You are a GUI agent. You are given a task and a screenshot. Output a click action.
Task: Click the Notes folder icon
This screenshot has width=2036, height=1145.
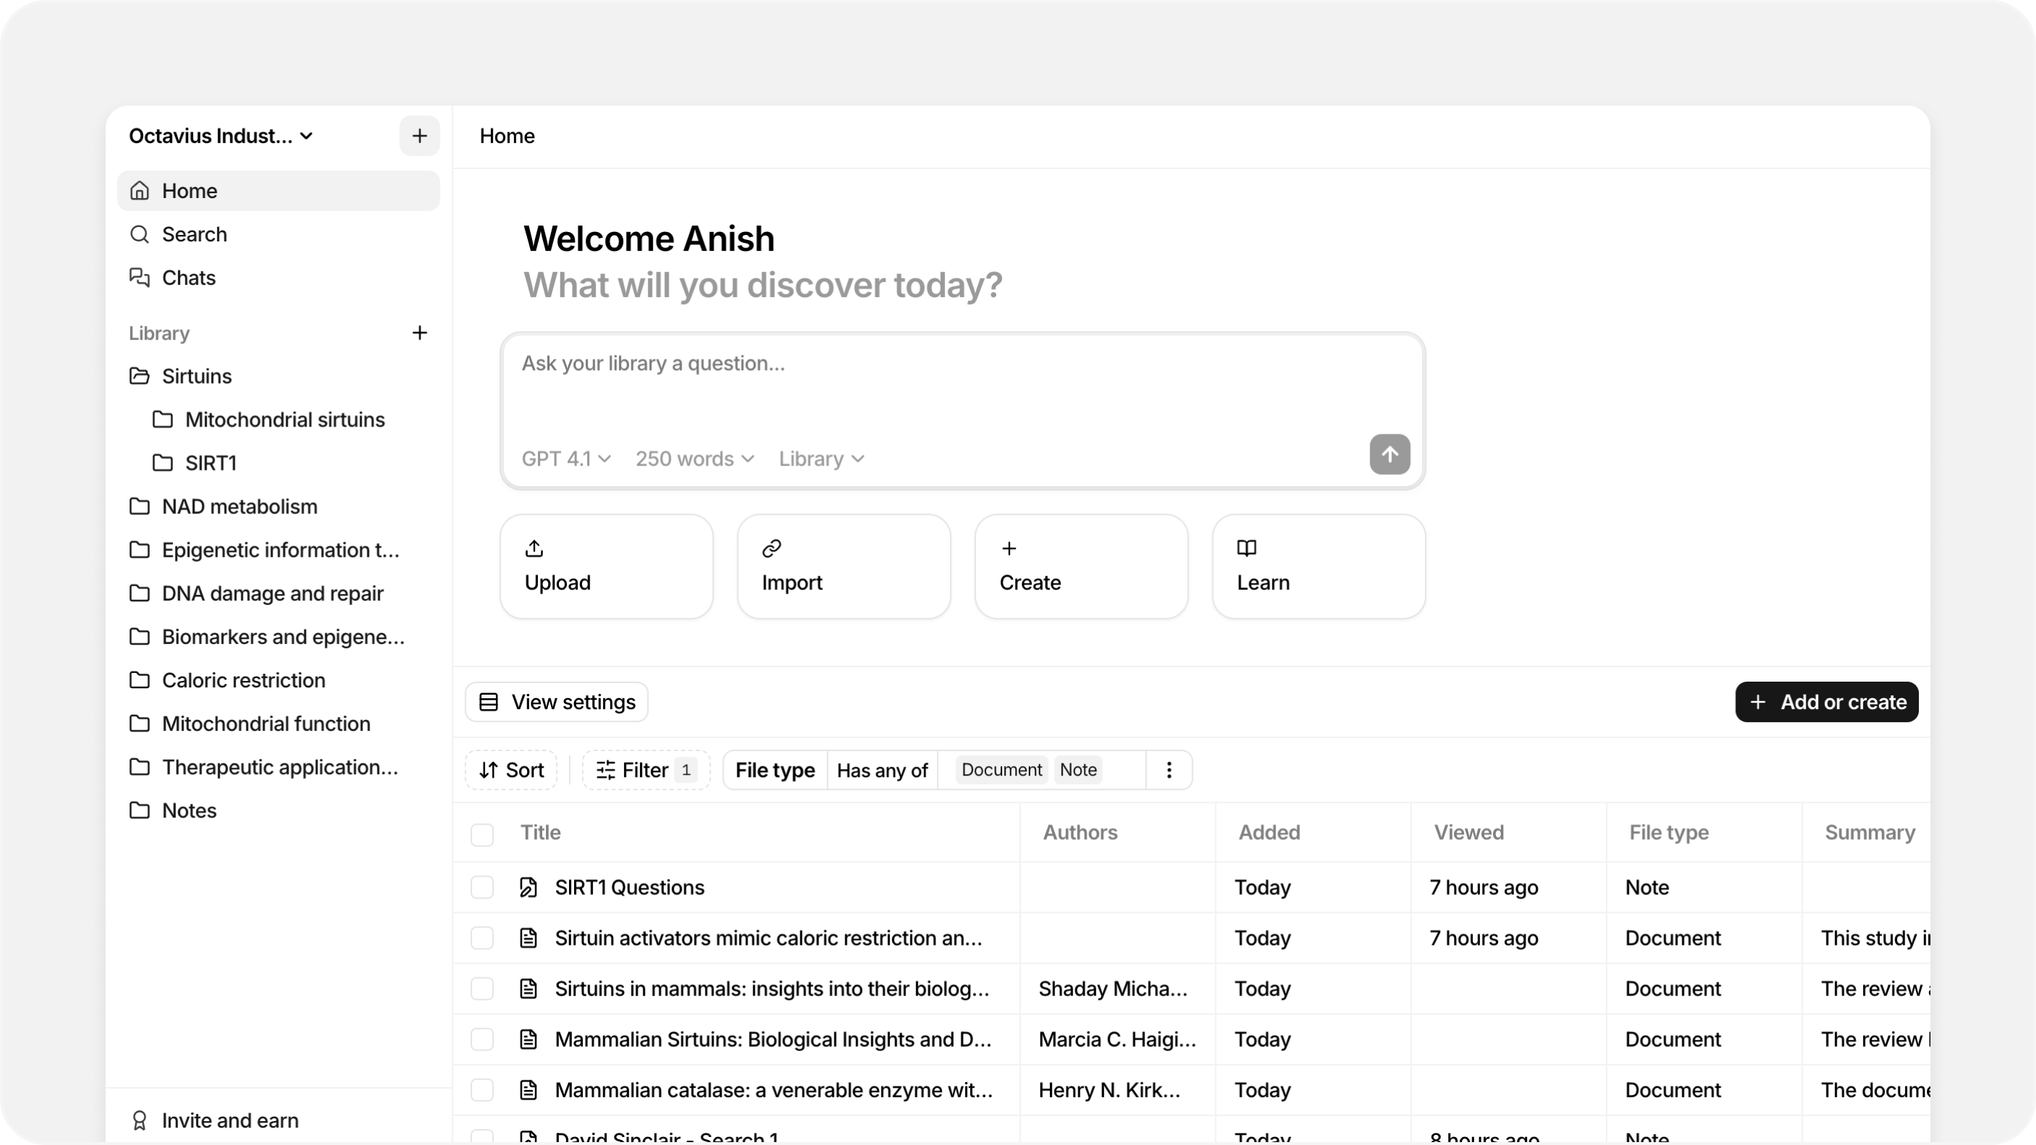pos(140,811)
